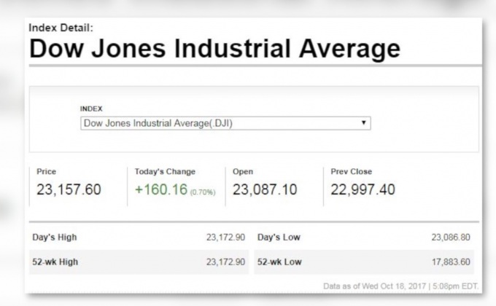Select the Prev Close value 22,997.40

pos(363,190)
